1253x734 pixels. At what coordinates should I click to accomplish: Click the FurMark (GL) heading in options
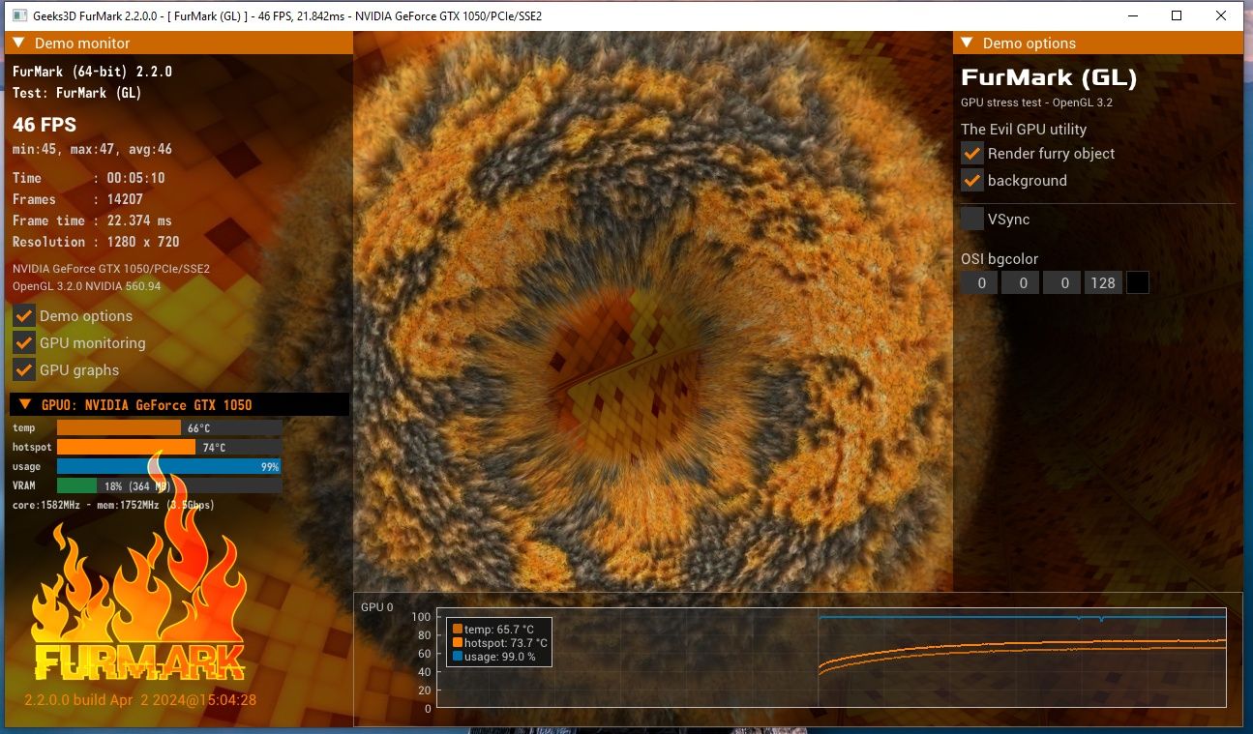click(1049, 77)
